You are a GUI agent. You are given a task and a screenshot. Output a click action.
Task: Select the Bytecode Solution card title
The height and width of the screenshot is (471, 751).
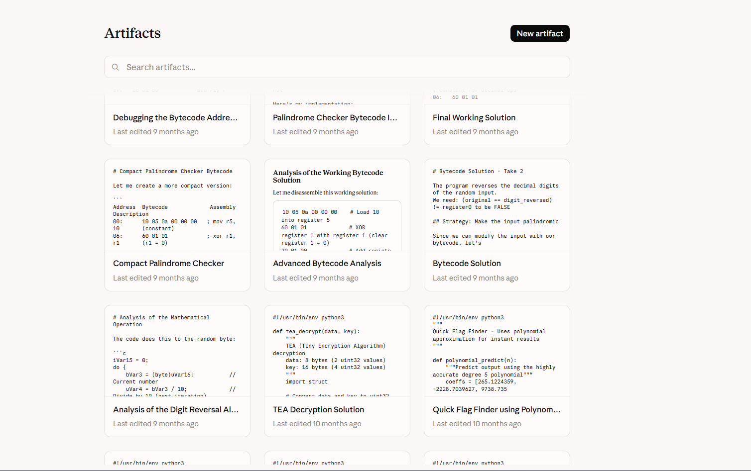click(x=467, y=263)
